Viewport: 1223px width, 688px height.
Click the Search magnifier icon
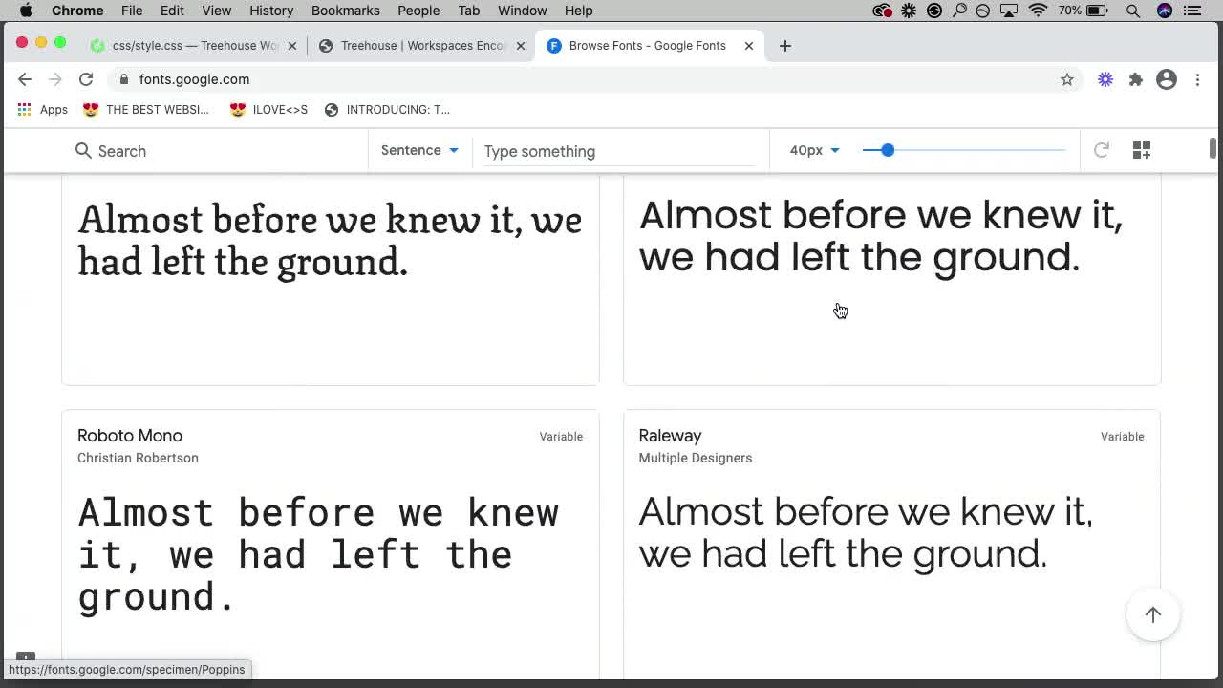[82, 151]
